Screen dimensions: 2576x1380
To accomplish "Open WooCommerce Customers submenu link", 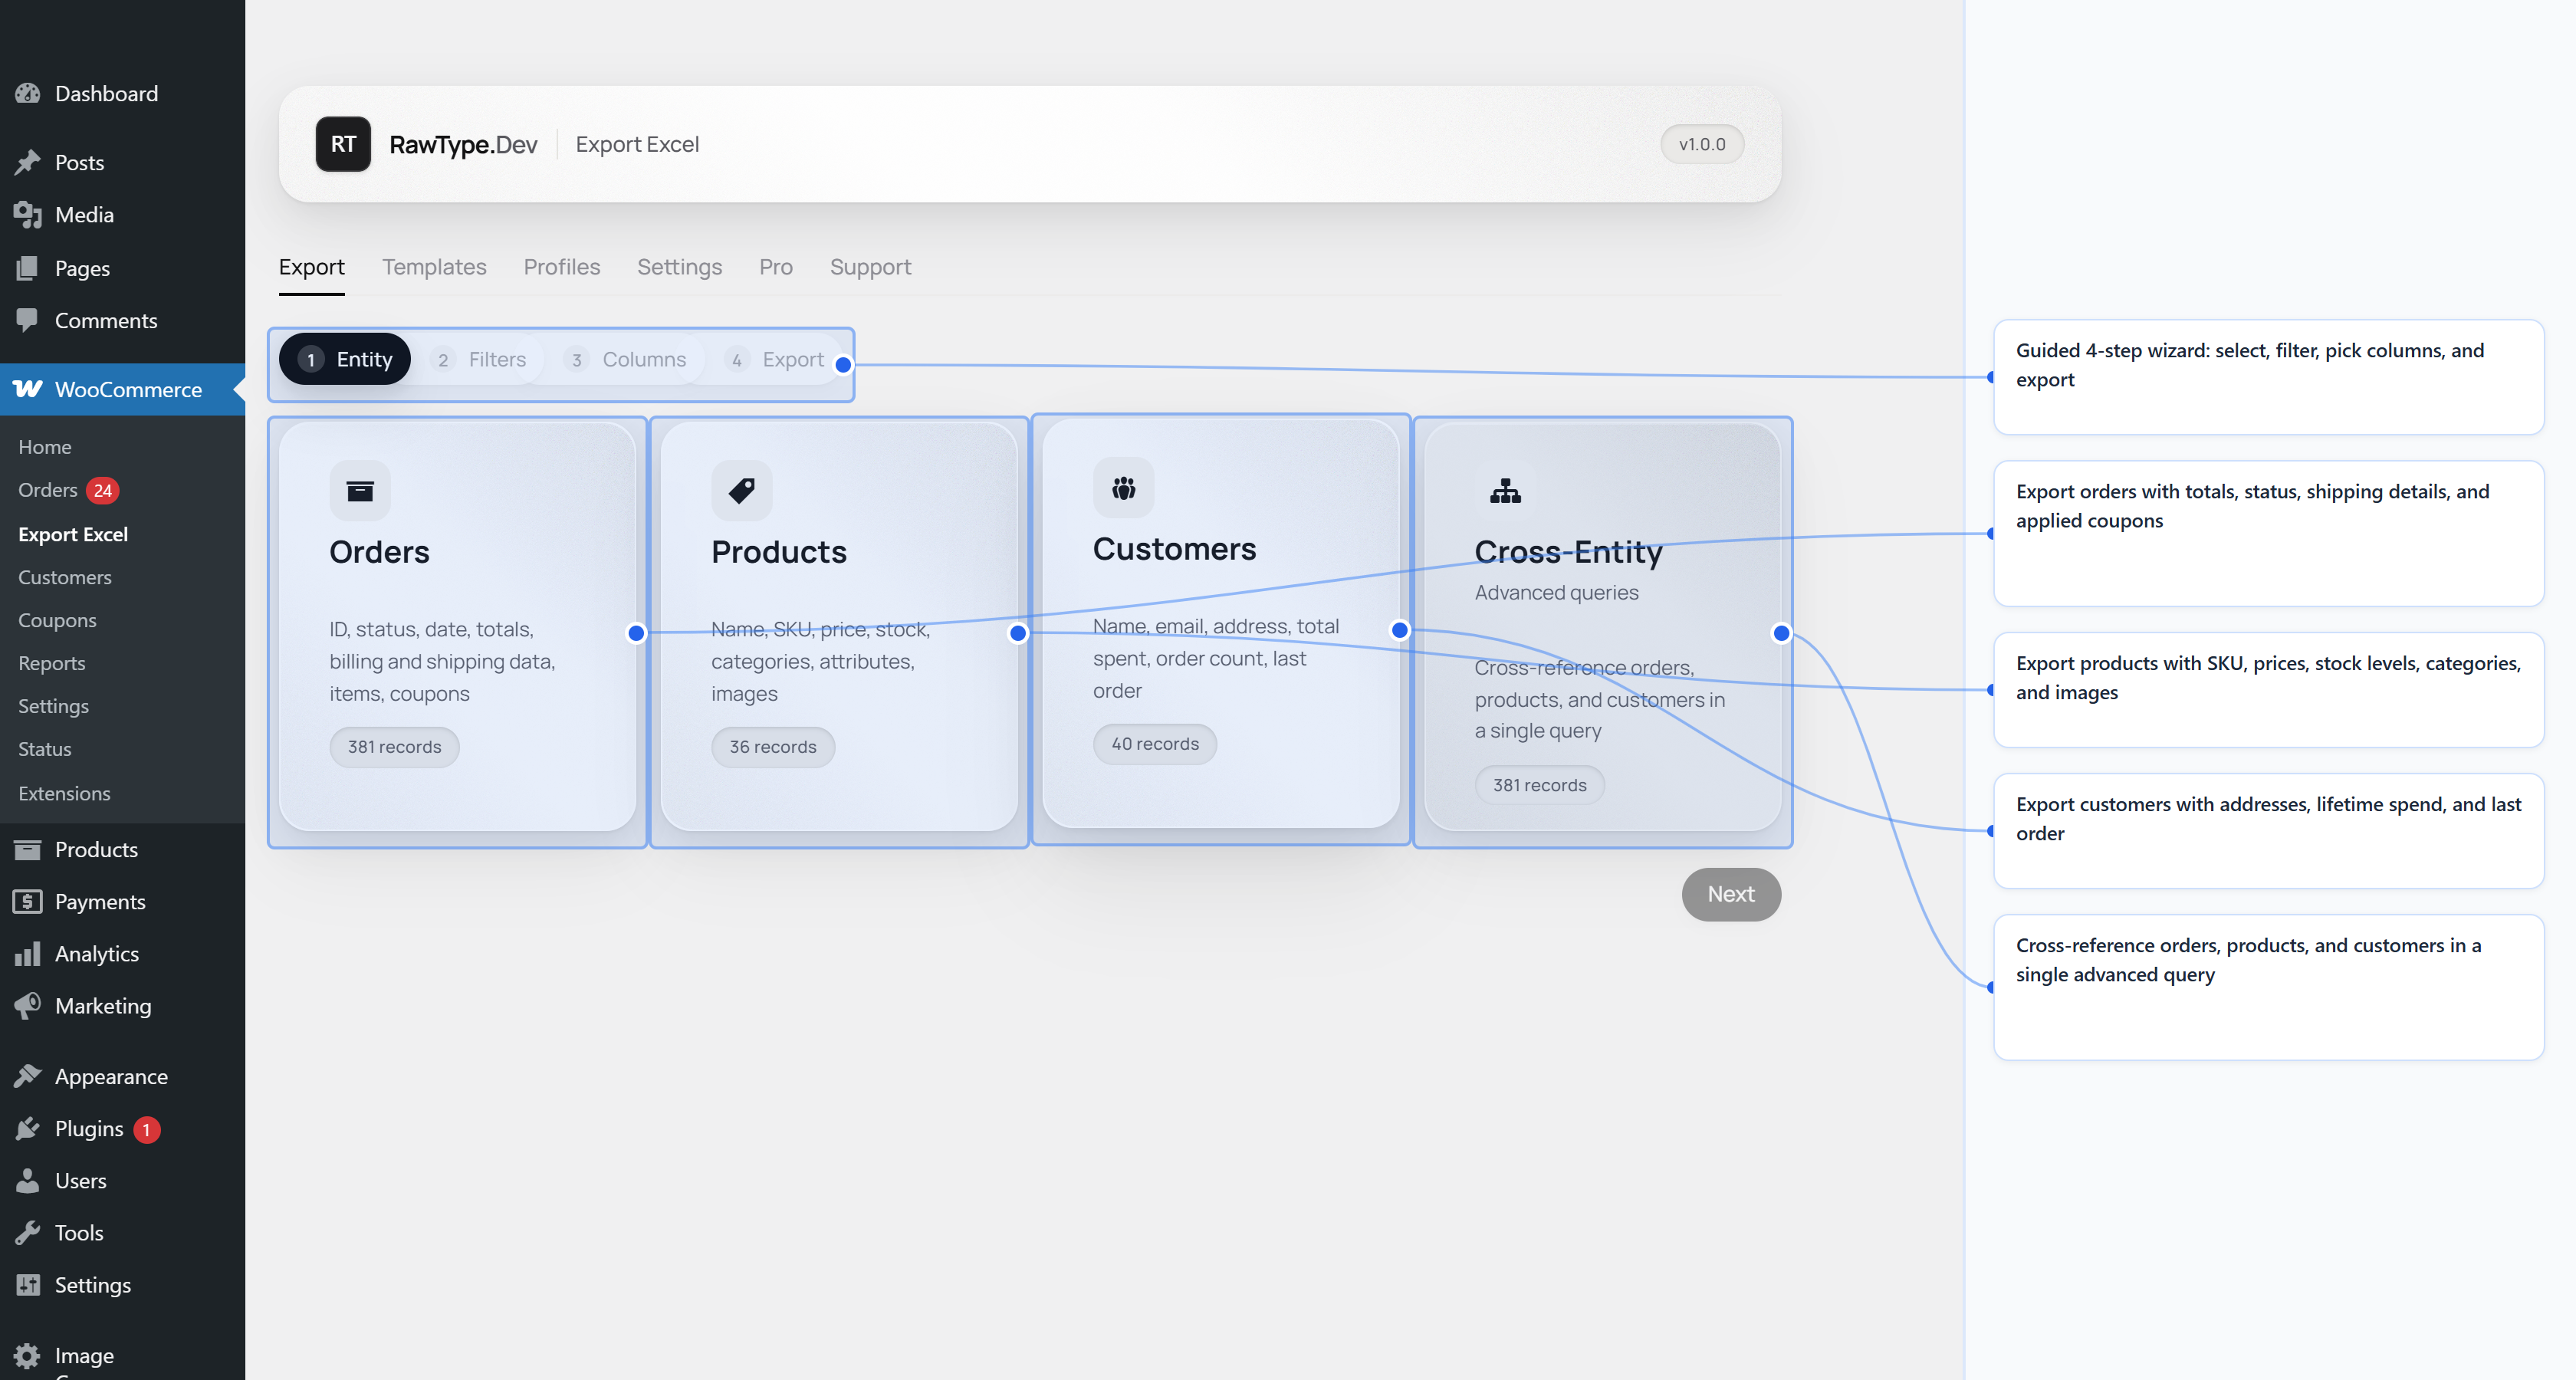I will click(x=65, y=577).
